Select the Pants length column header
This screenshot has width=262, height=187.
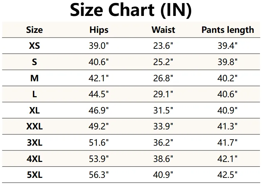pyautogui.click(x=228, y=30)
